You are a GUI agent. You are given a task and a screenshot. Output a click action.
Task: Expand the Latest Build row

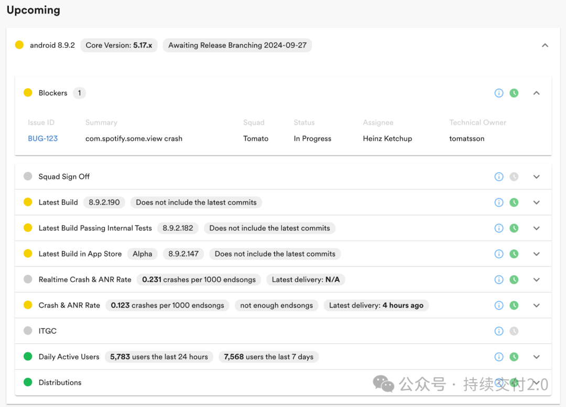(x=537, y=202)
